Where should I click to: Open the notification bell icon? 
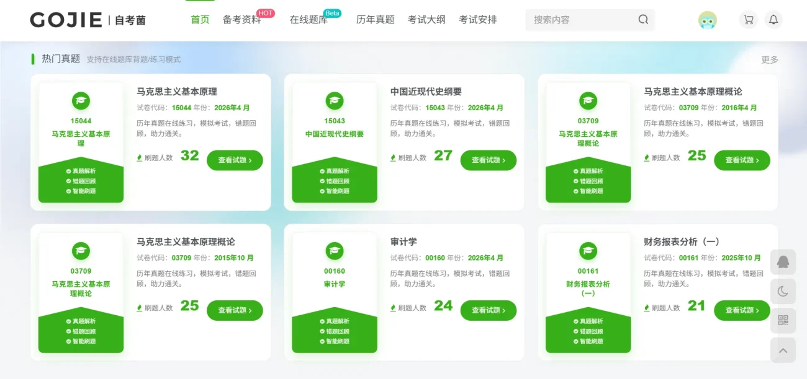(x=773, y=20)
